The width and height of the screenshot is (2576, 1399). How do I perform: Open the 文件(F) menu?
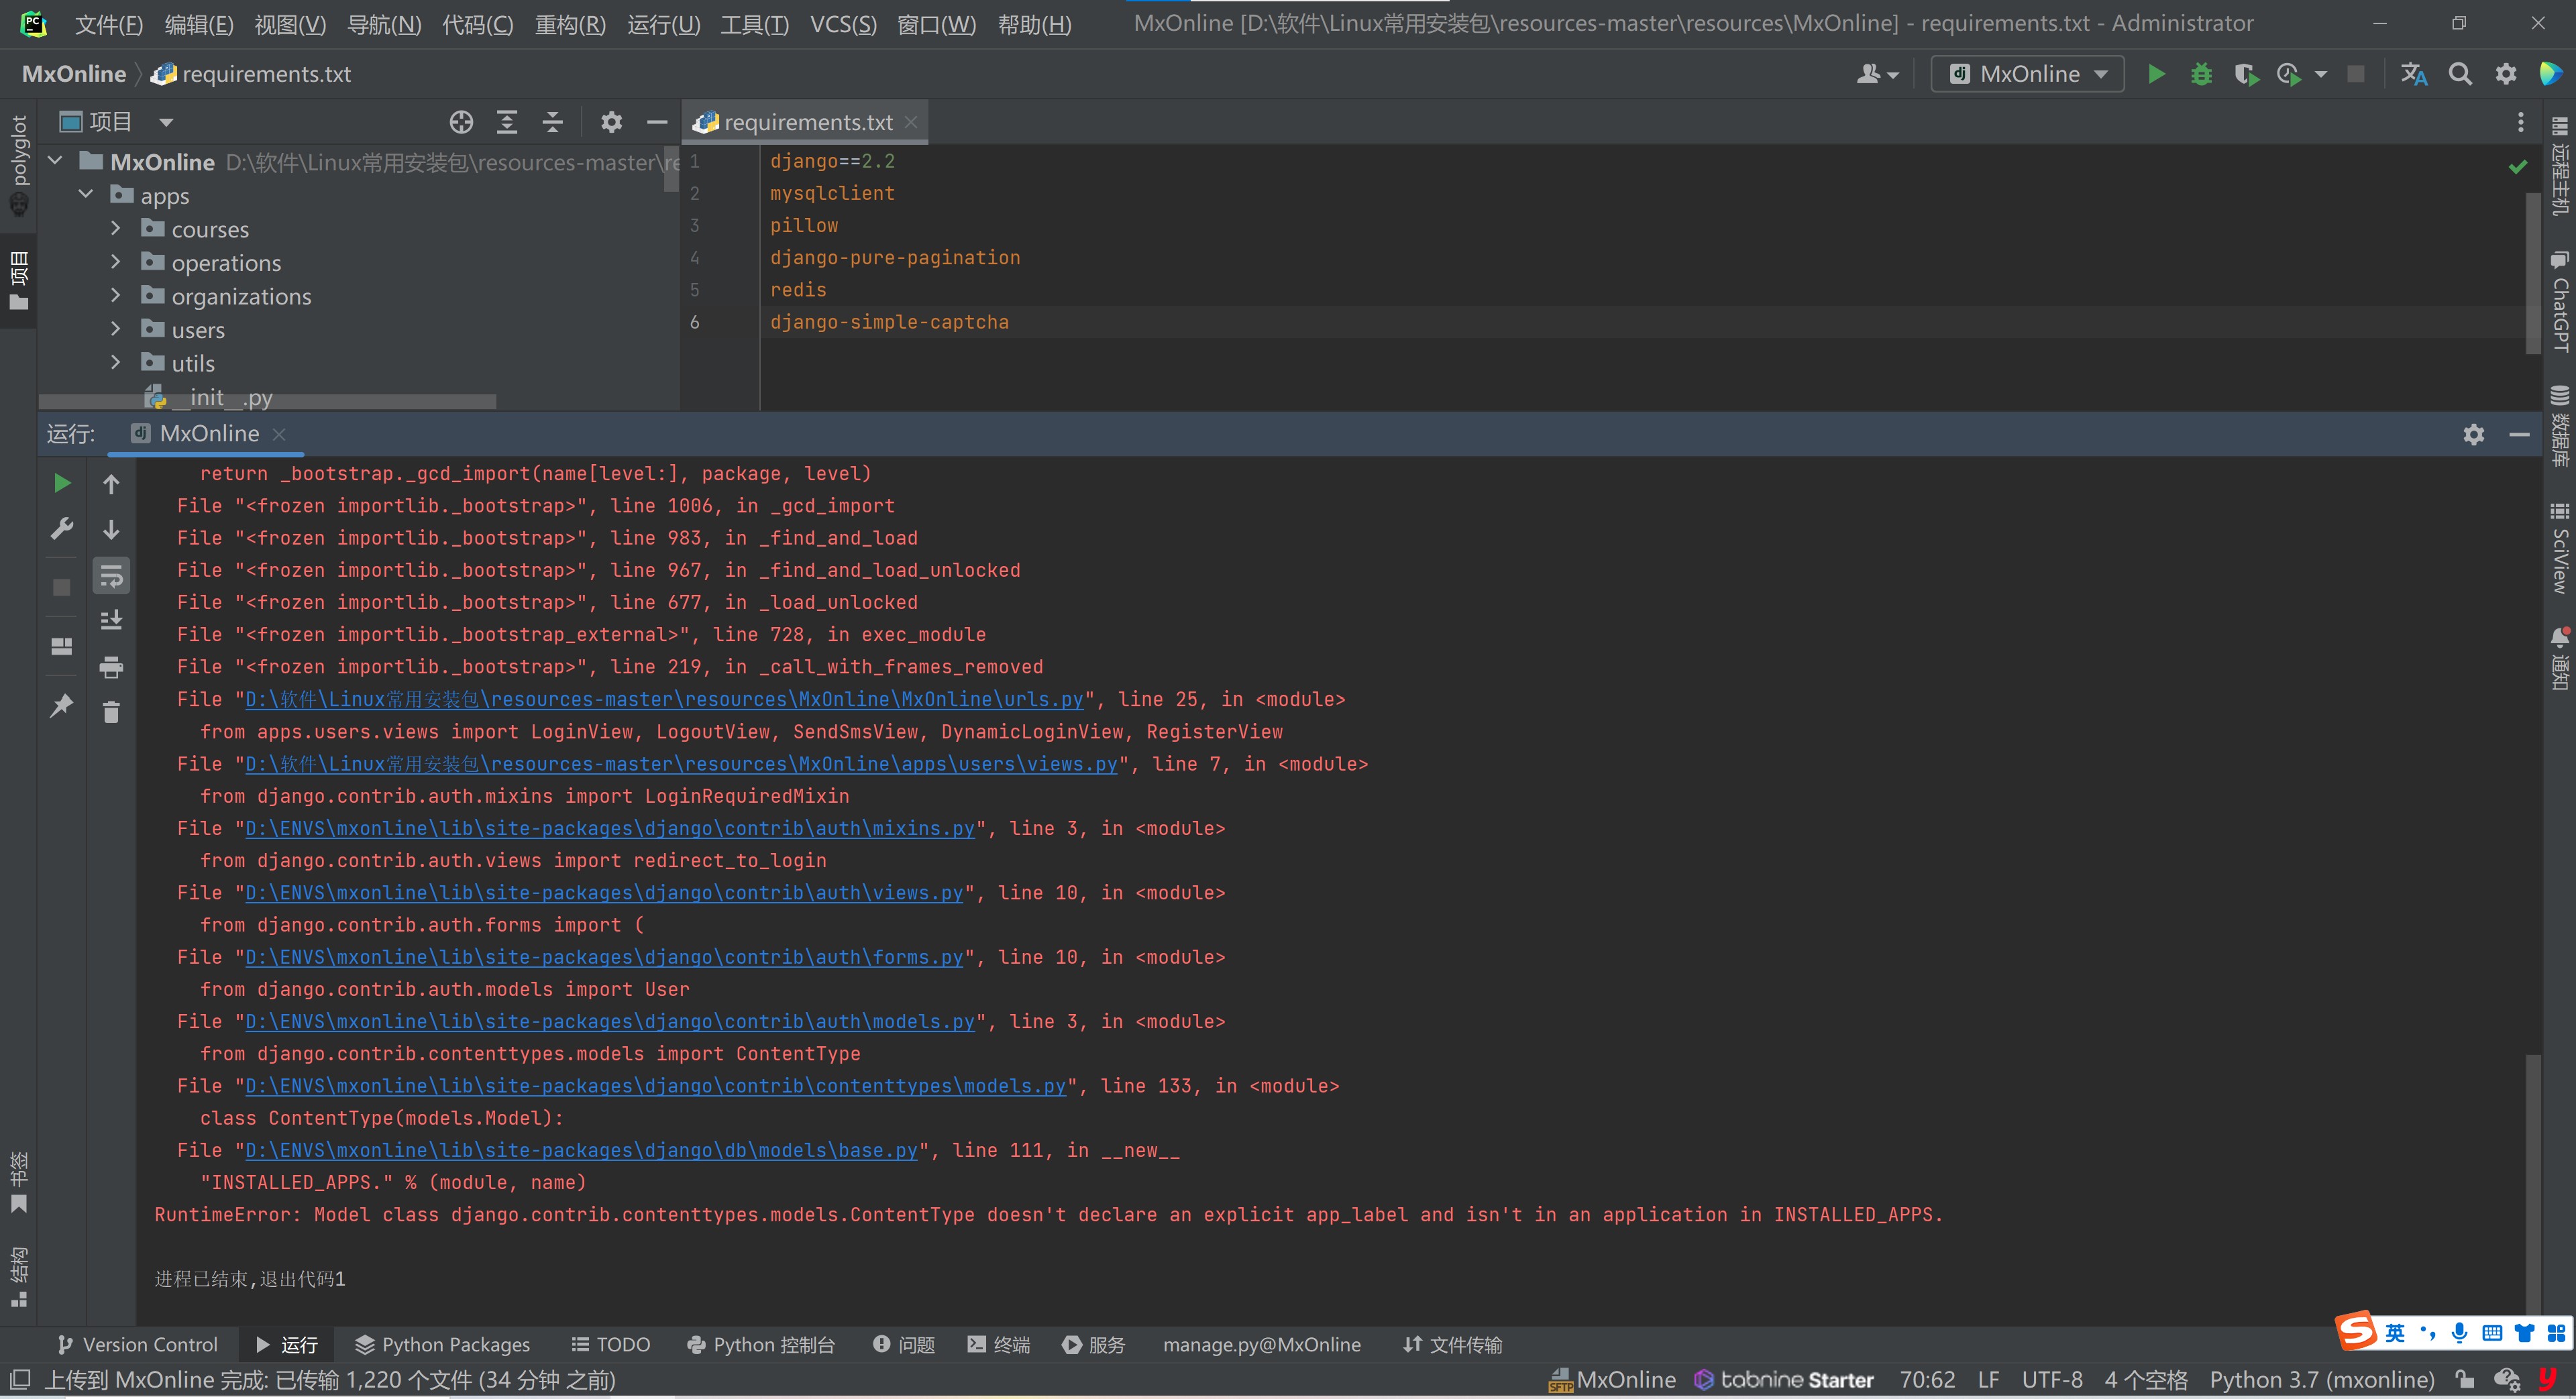point(109,24)
